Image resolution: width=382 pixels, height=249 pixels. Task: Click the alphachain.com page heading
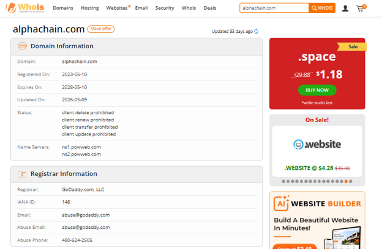49,29
